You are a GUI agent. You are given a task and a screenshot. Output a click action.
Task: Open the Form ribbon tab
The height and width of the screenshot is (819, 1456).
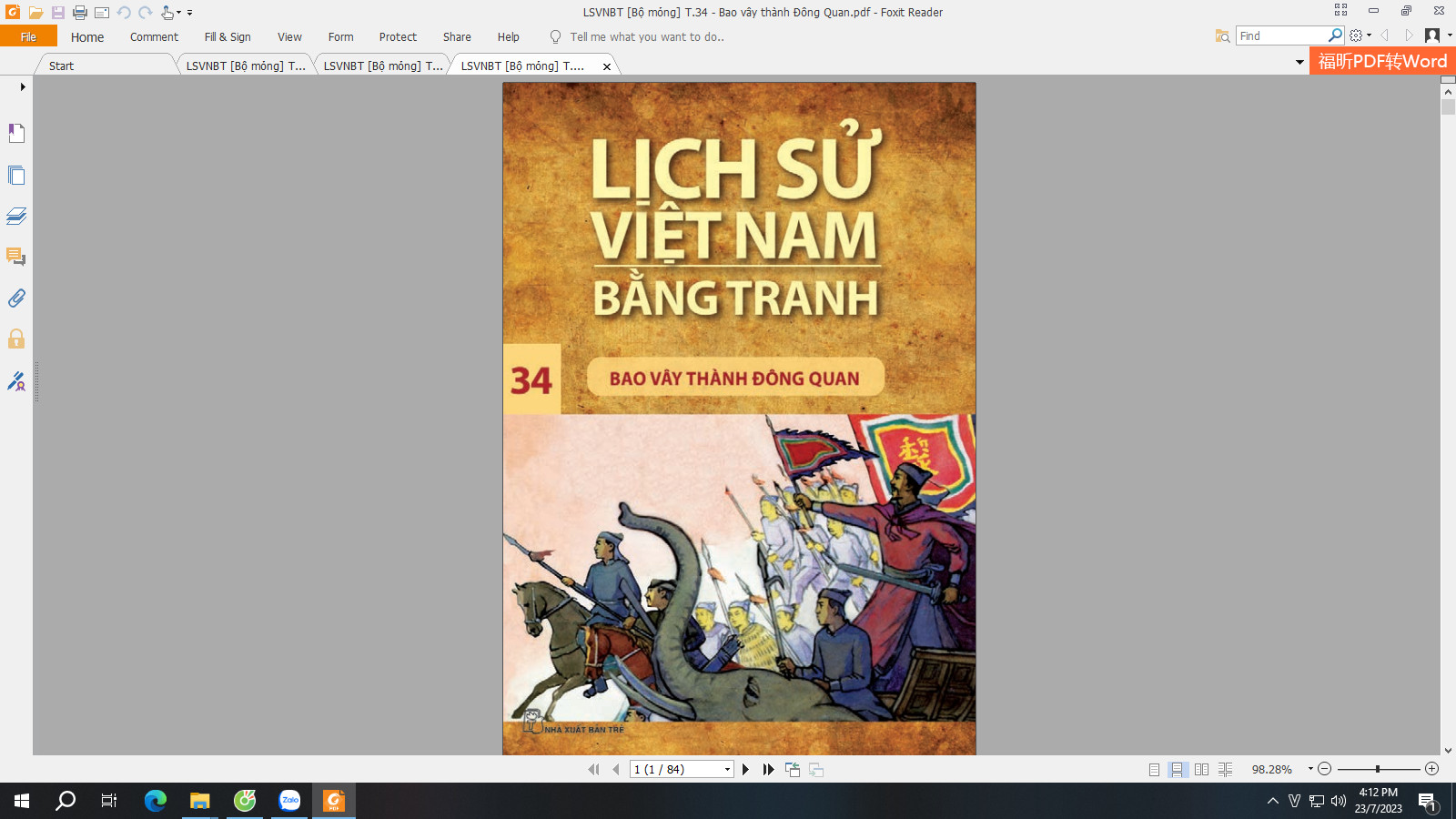(340, 37)
